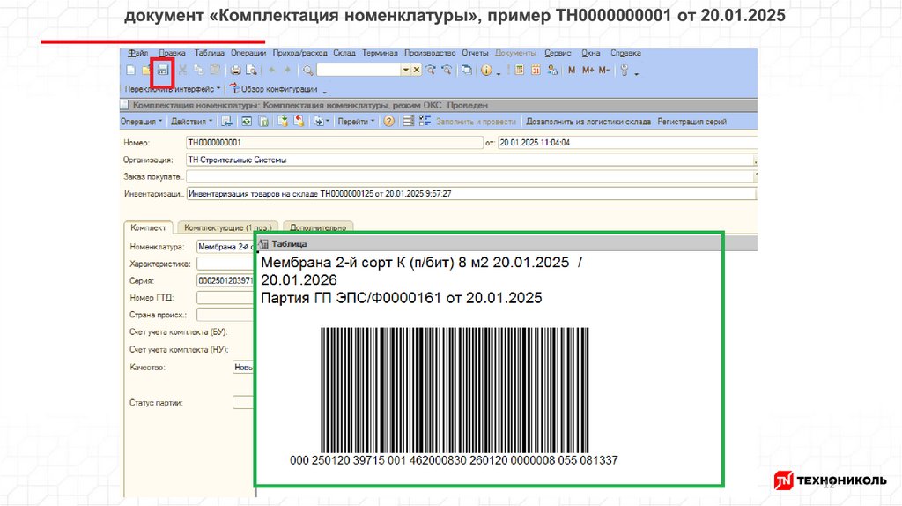
Task: Click the Таблица window title bar
Action: 506,244
